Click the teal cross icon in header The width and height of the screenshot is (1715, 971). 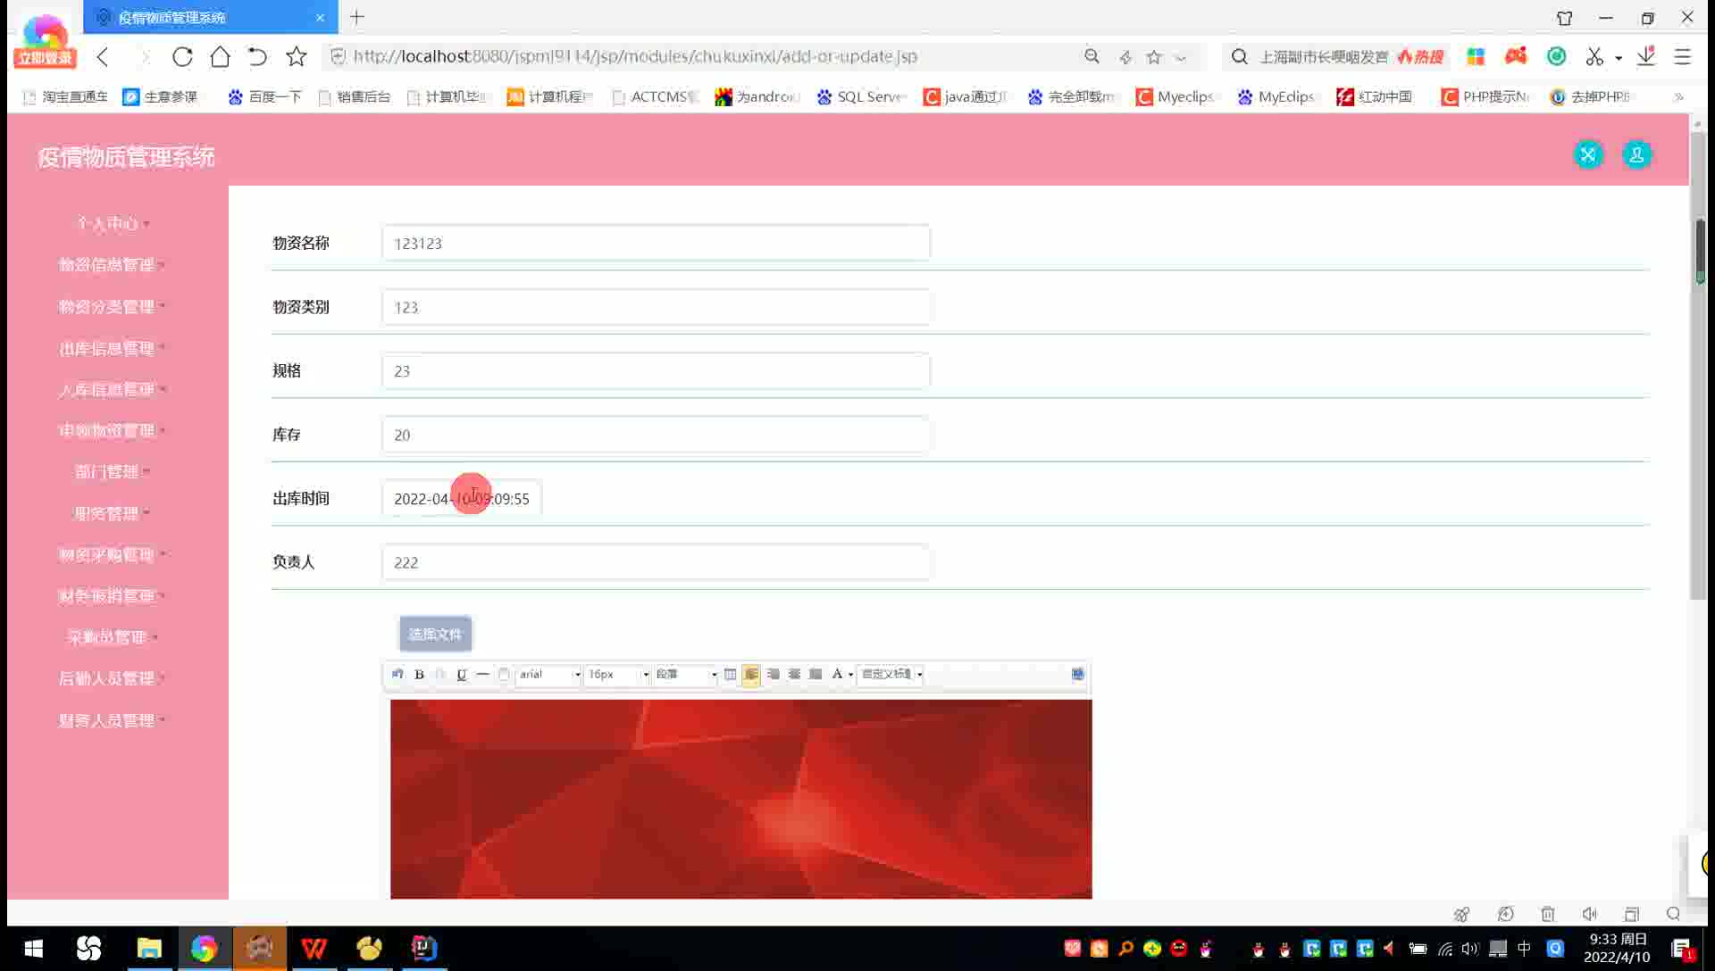pyautogui.click(x=1588, y=155)
